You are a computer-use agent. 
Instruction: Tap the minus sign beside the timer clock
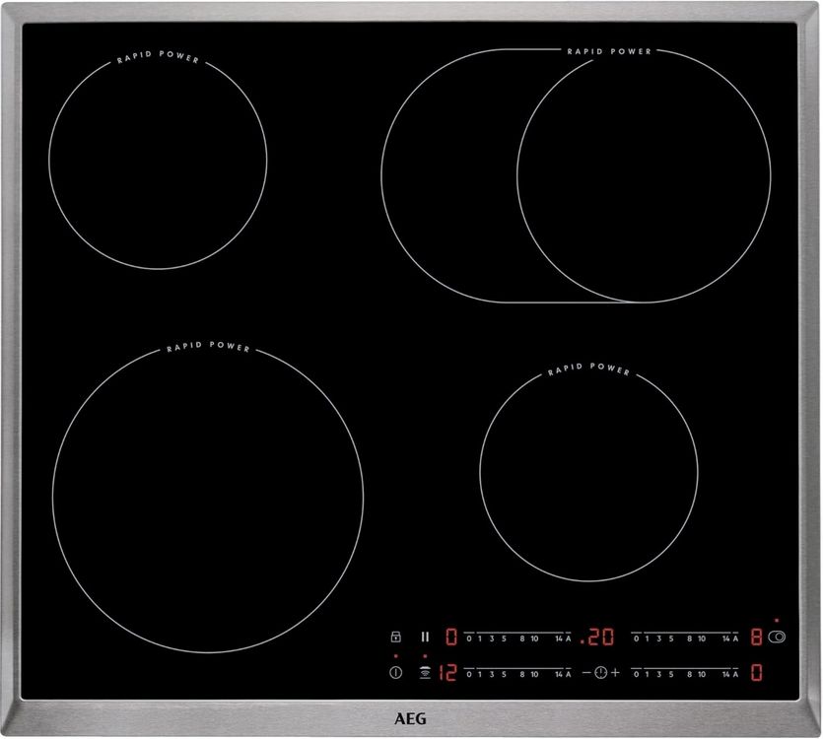point(586,672)
